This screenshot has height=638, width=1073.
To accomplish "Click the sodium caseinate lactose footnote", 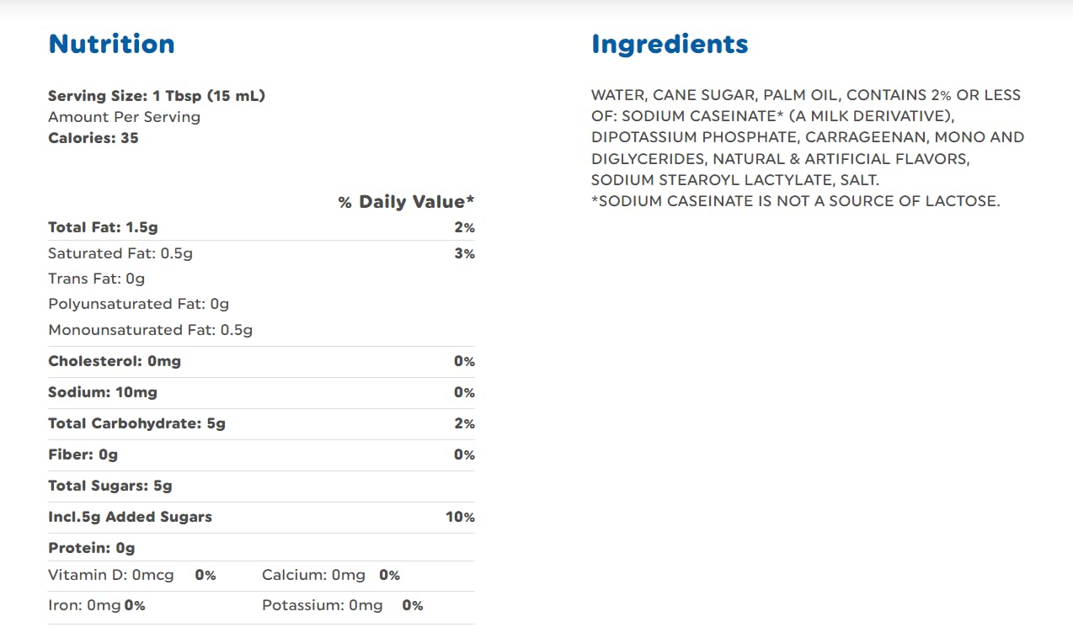I will [795, 201].
